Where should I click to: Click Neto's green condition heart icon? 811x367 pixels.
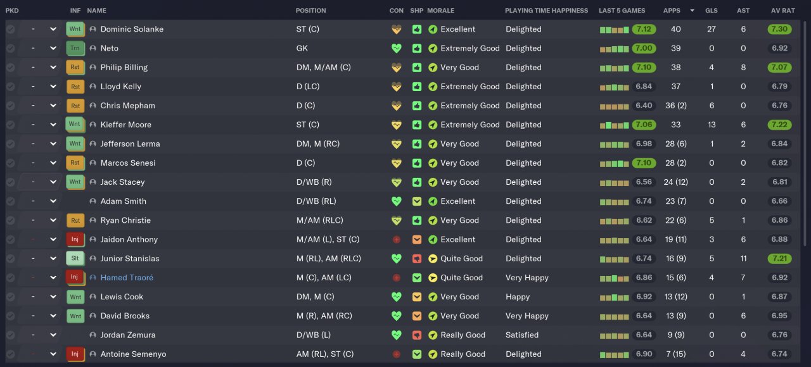coord(397,48)
